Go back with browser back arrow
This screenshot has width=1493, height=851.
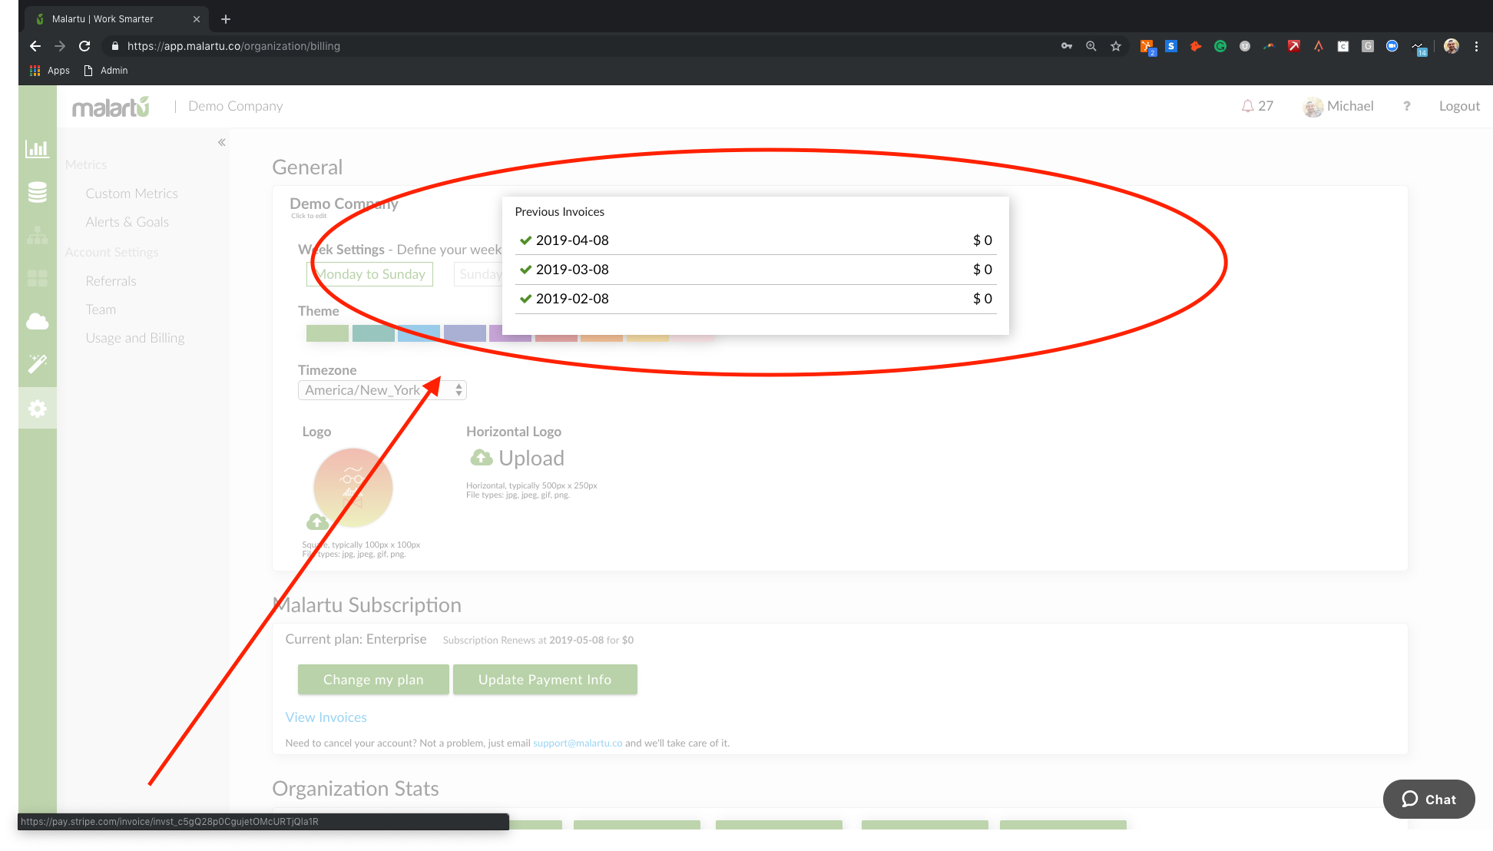point(35,46)
